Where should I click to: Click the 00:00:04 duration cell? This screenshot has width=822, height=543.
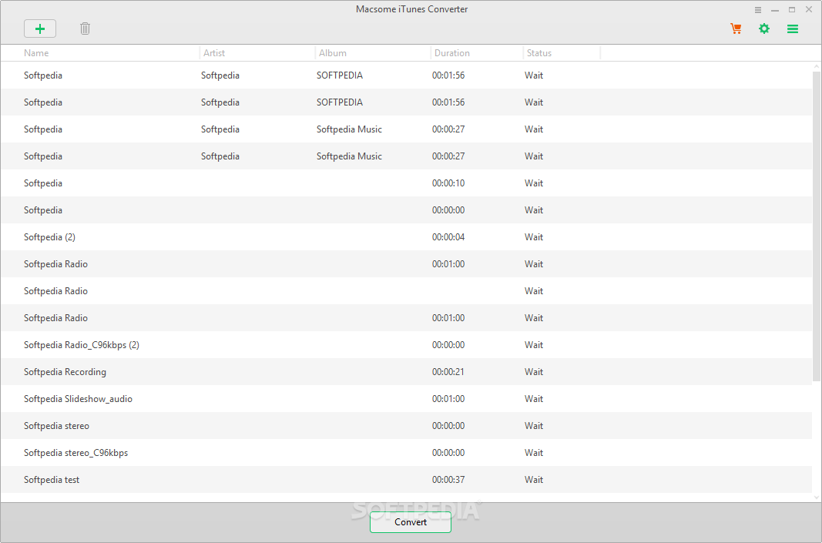[448, 237]
